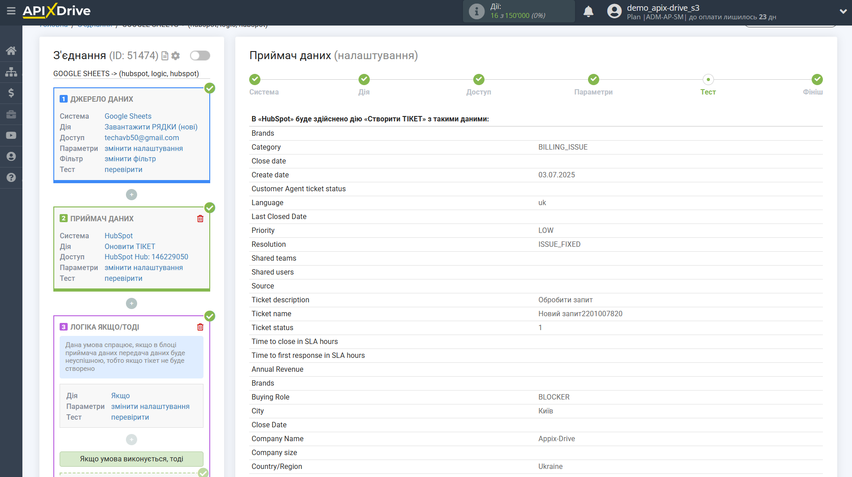Delete the ЛОГІКА ЯКЩО/ТОДІ block via trash icon
This screenshot has width=852, height=477.
(200, 327)
